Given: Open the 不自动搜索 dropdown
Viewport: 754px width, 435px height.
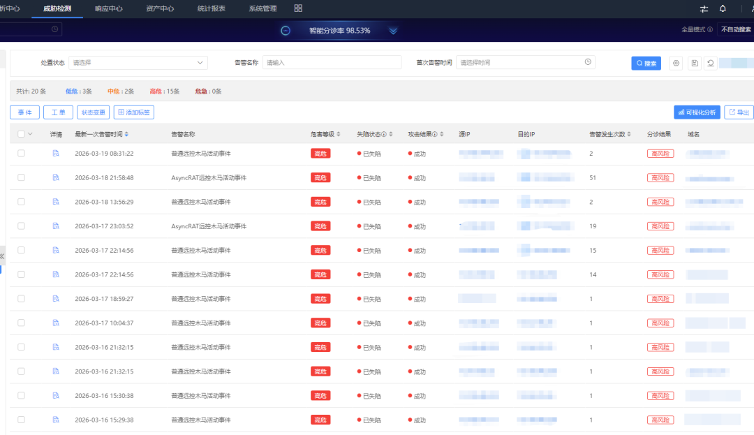Looking at the screenshot, I should coord(736,29).
